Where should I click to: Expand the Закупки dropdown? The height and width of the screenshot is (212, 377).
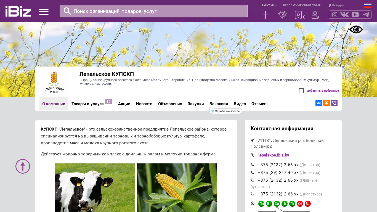click(269, 6)
